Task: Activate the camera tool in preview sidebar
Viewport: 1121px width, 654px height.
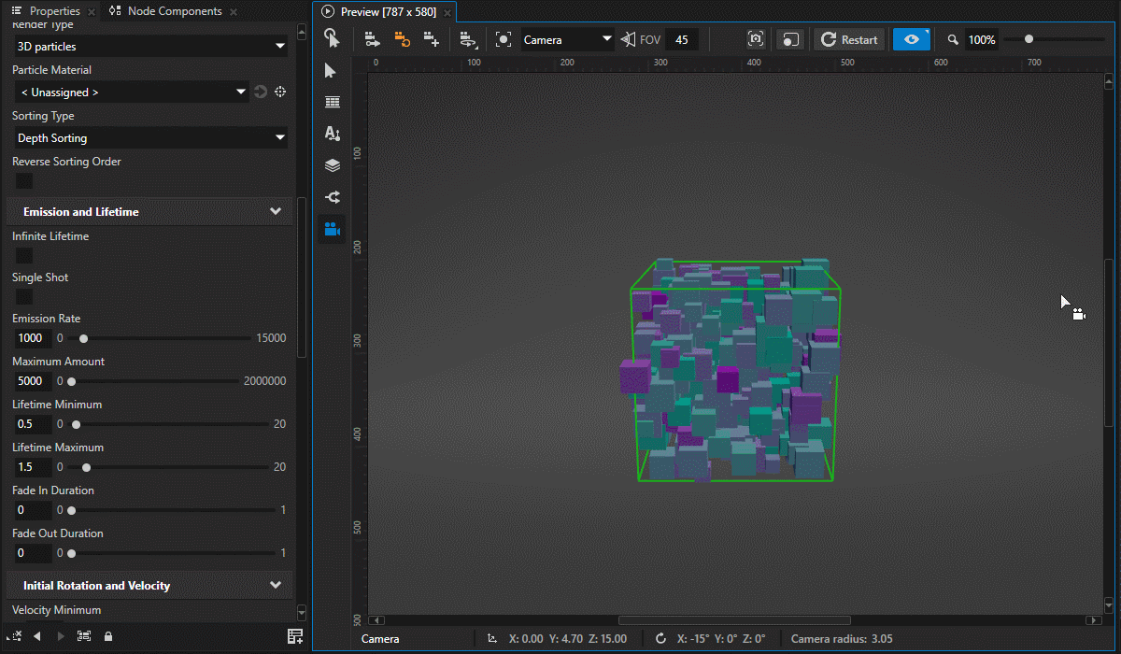Action: [x=332, y=229]
